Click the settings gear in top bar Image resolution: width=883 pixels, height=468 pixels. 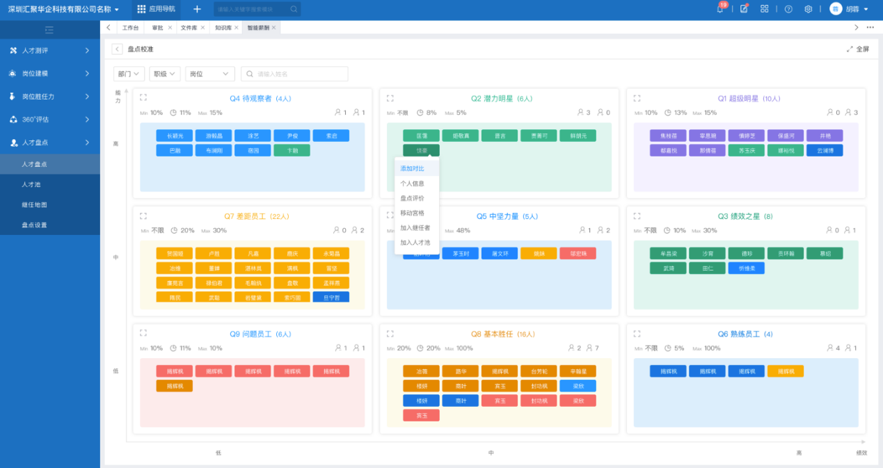tap(808, 9)
